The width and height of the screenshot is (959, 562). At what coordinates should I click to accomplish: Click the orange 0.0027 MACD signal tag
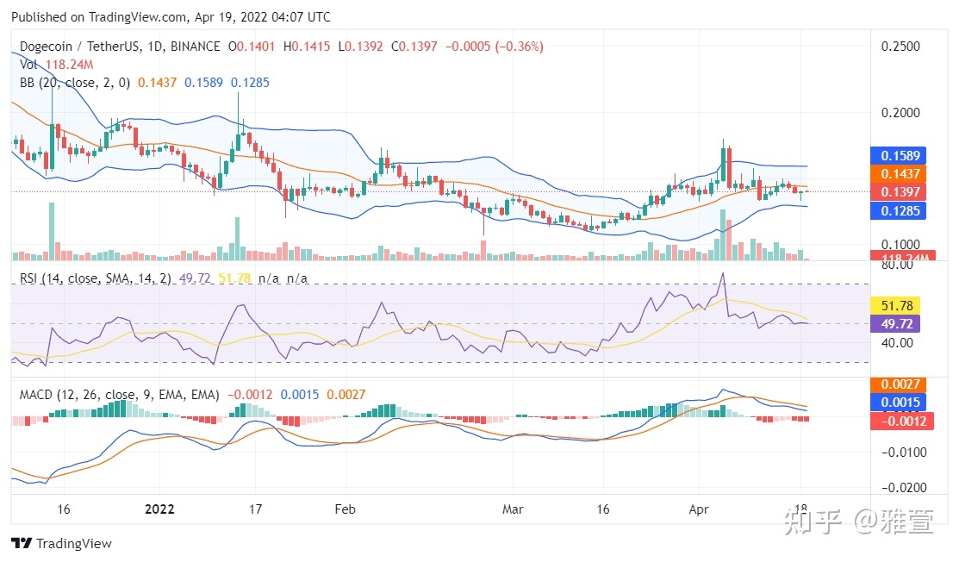click(899, 384)
